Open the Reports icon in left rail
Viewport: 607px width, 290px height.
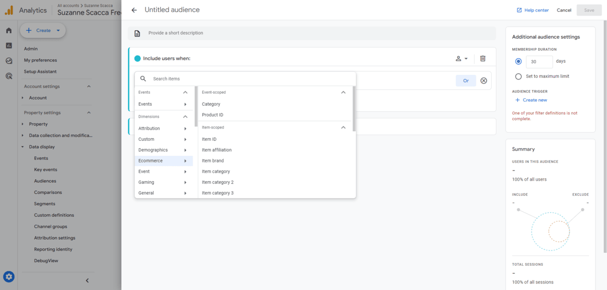pyautogui.click(x=9, y=46)
